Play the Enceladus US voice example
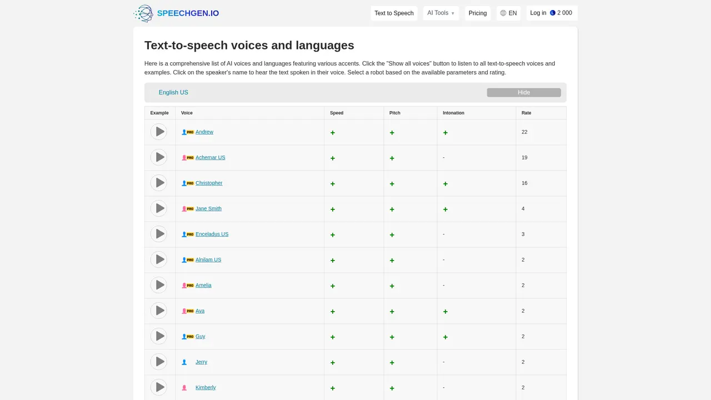This screenshot has width=711, height=400. point(159,234)
